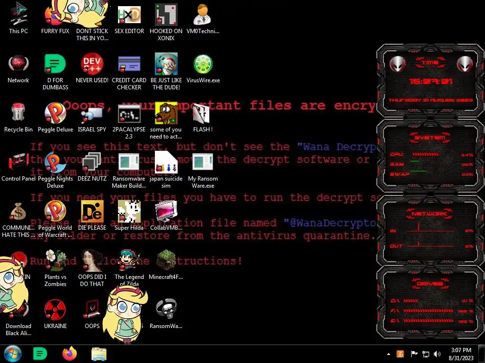This screenshot has height=363, width=485.
Task: Show hidden tray icons arrow
Action: pyautogui.click(x=388, y=354)
